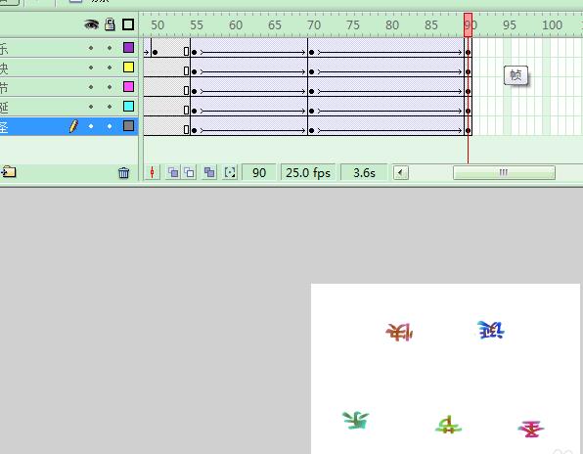Select frame 90 keyframe in layer 诞
This screenshot has width=583, height=454.
(x=469, y=111)
